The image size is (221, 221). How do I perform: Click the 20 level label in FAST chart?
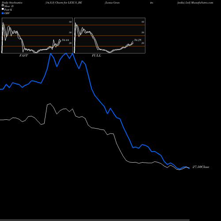pyautogui.click(x=70, y=43)
